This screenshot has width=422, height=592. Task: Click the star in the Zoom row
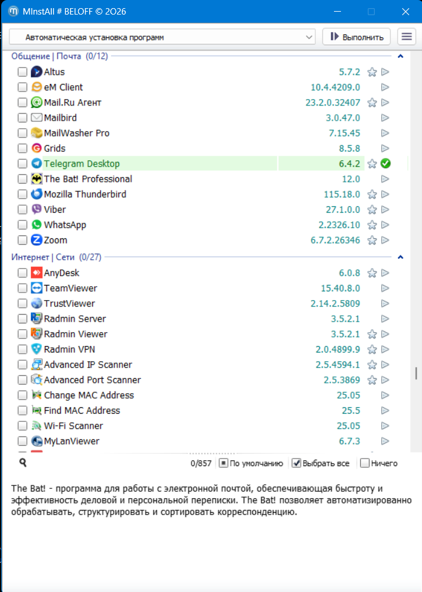pyautogui.click(x=372, y=240)
